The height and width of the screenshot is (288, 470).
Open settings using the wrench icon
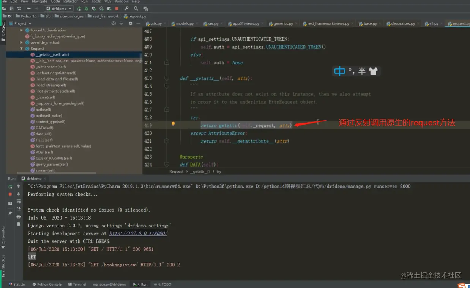[x=126, y=8]
